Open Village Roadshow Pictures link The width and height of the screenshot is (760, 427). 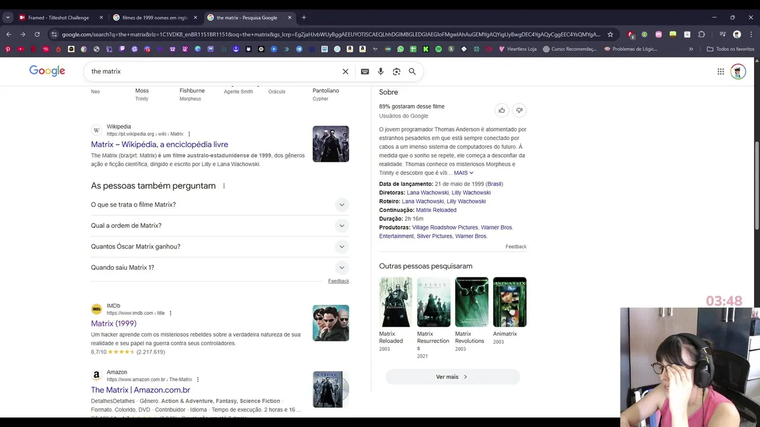coord(445,228)
